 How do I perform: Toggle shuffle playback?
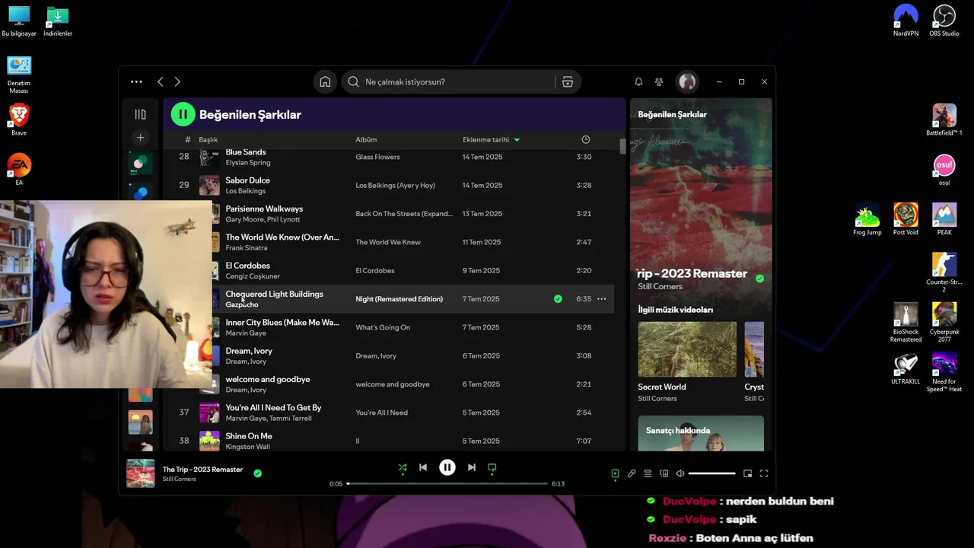click(403, 467)
